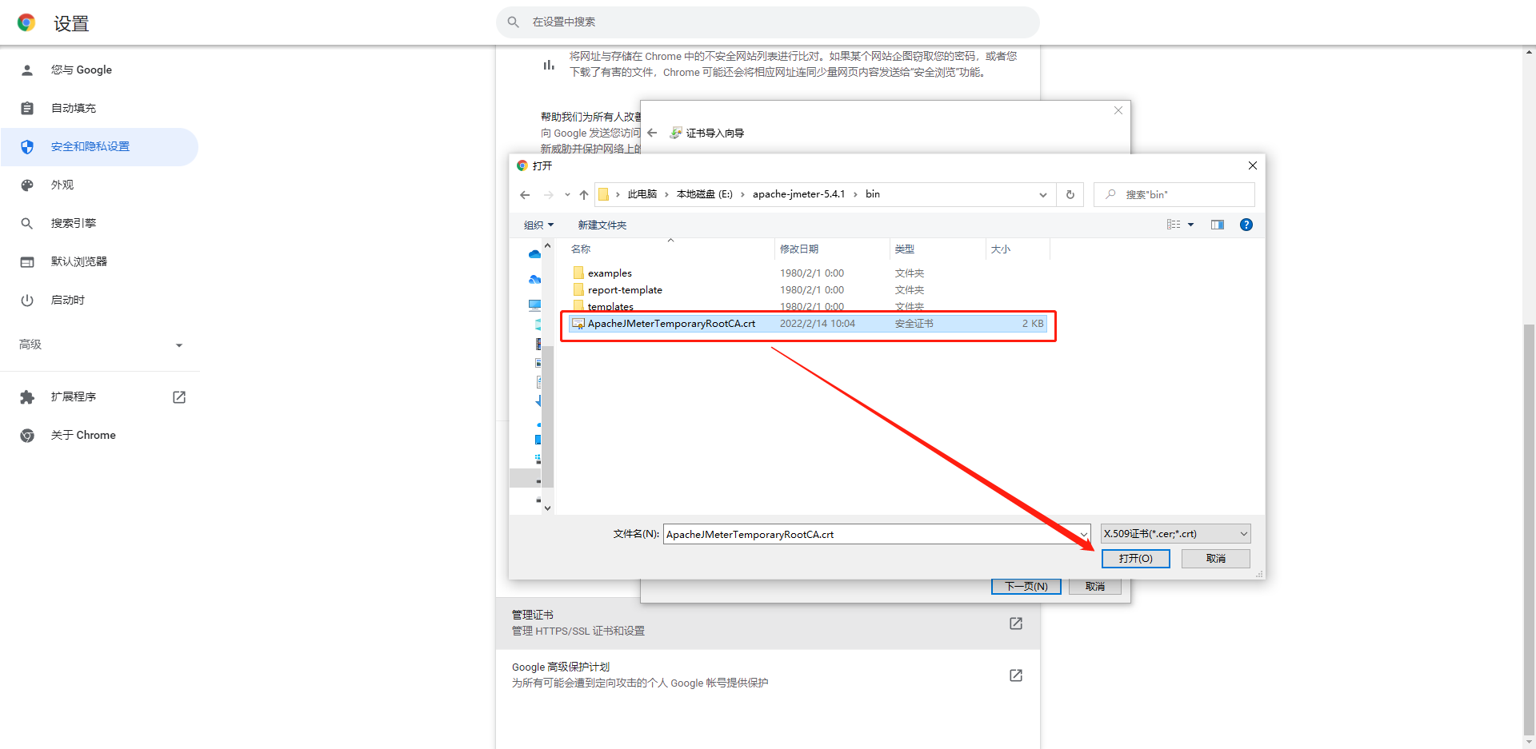Open the view options dropdown arrow
This screenshot has width=1536, height=749.
click(1190, 225)
